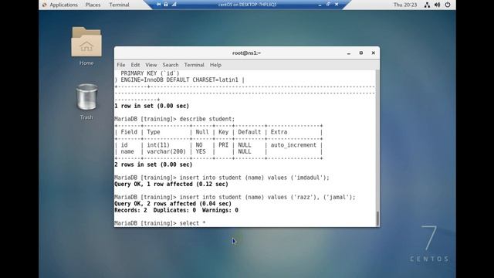Click the terminal vertical scrollbar thumb
Viewport: 494px width, 278px height.
(x=377, y=218)
